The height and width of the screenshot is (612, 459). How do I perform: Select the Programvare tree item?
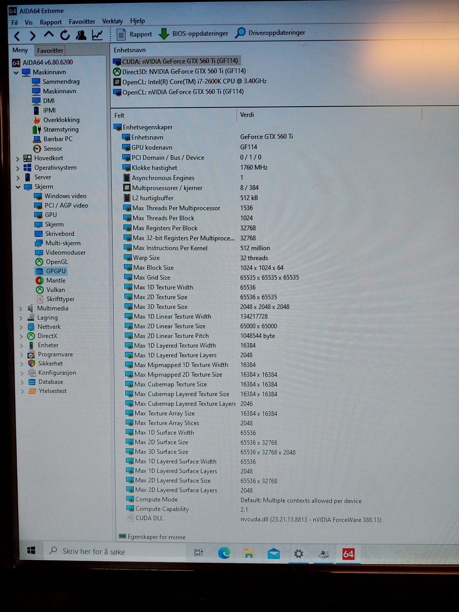(x=50, y=354)
